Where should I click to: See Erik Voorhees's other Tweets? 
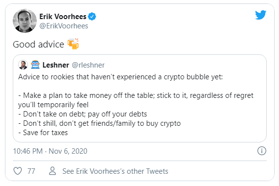(x=115, y=171)
